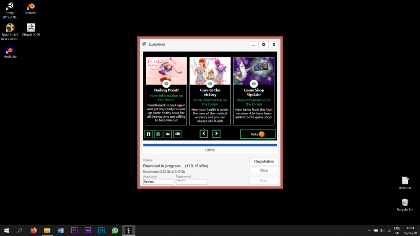Screen dimensions: 420x236
Task: Focus the Autologin field containing Kawara
Action: 158,182
